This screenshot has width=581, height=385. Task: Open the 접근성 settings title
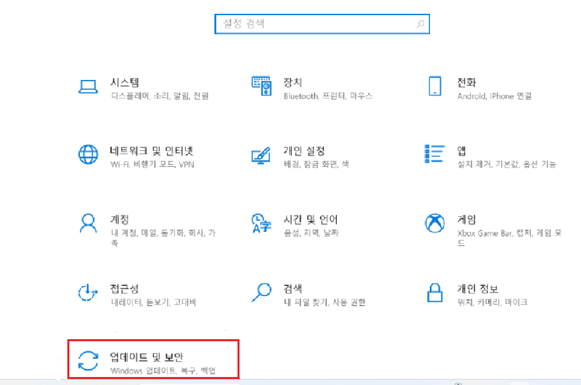click(x=125, y=288)
